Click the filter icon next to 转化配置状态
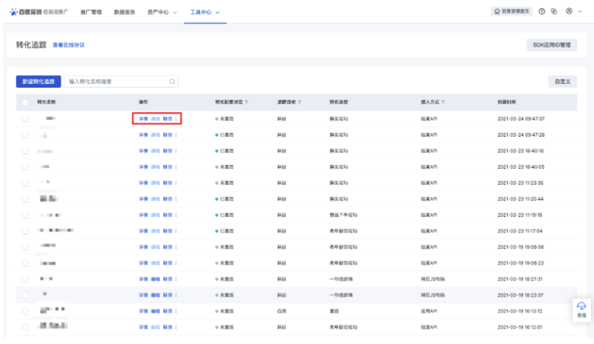The width and height of the screenshot is (594, 344). (x=247, y=102)
